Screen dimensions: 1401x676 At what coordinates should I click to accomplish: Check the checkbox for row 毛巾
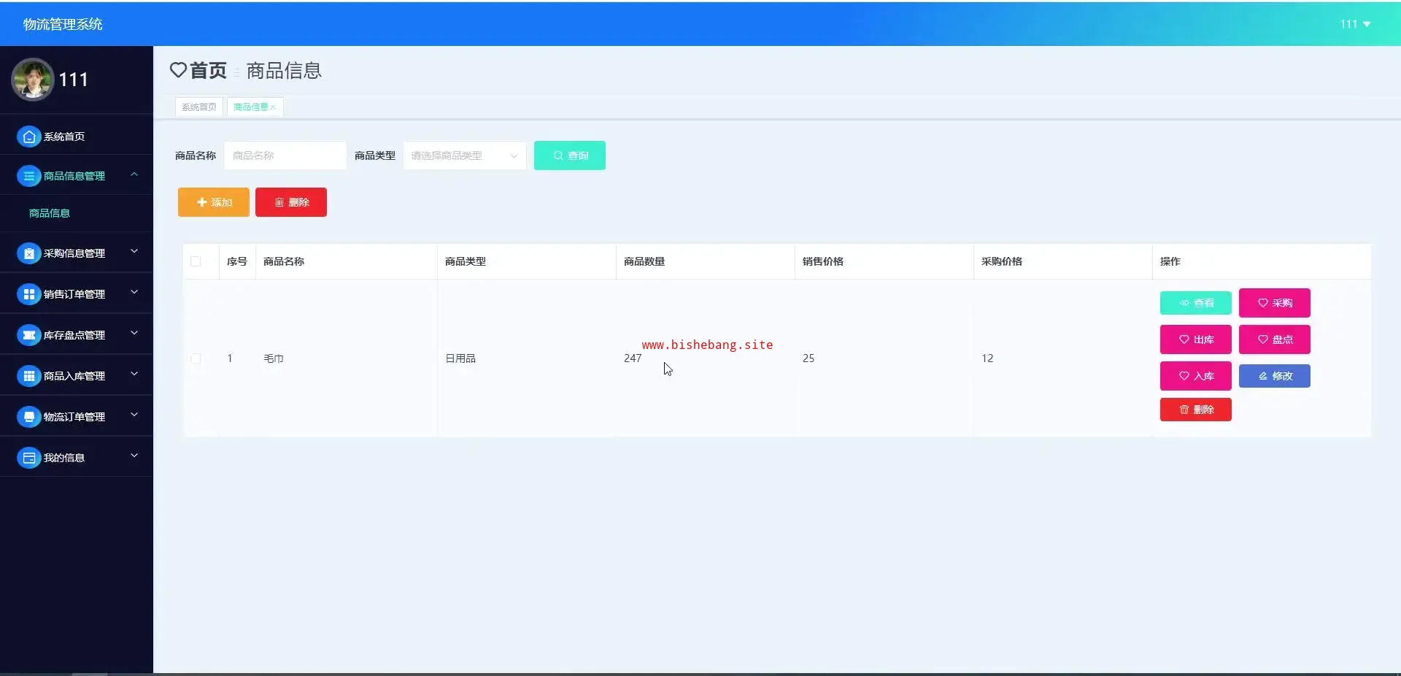(196, 358)
